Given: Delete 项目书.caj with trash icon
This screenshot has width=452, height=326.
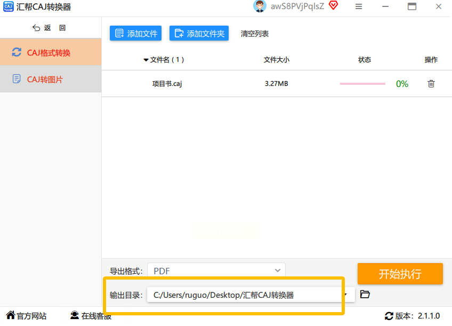Looking at the screenshot, I should tap(431, 84).
